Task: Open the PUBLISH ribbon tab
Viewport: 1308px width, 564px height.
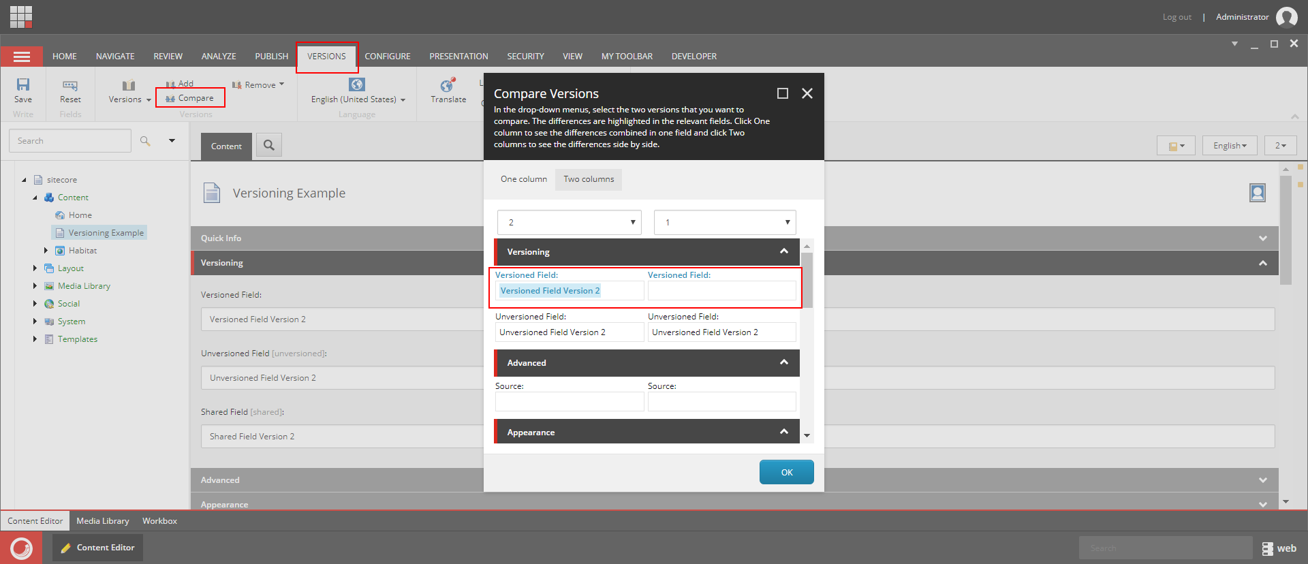Action: point(272,57)
